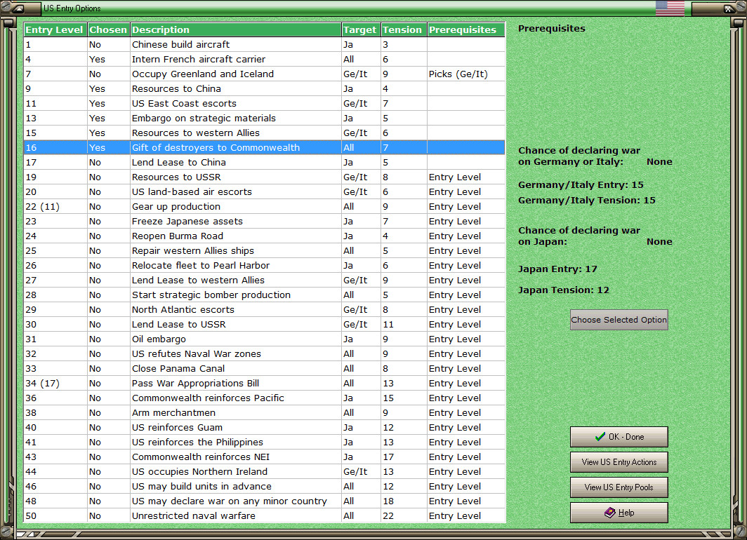Select Close Panama Canal row

tap(265, 369)
